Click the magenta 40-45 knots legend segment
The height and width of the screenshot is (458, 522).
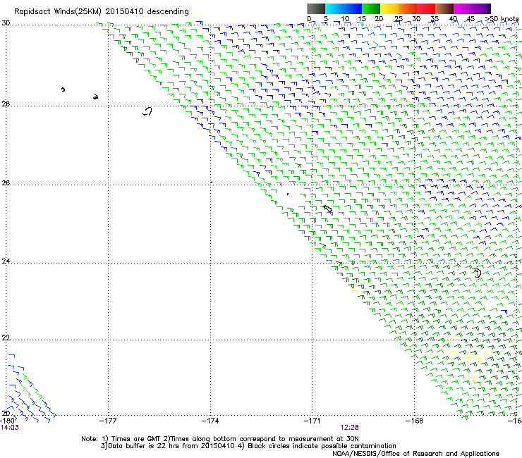point(463,8)
